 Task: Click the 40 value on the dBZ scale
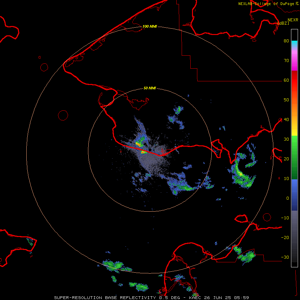pos(286,120)
